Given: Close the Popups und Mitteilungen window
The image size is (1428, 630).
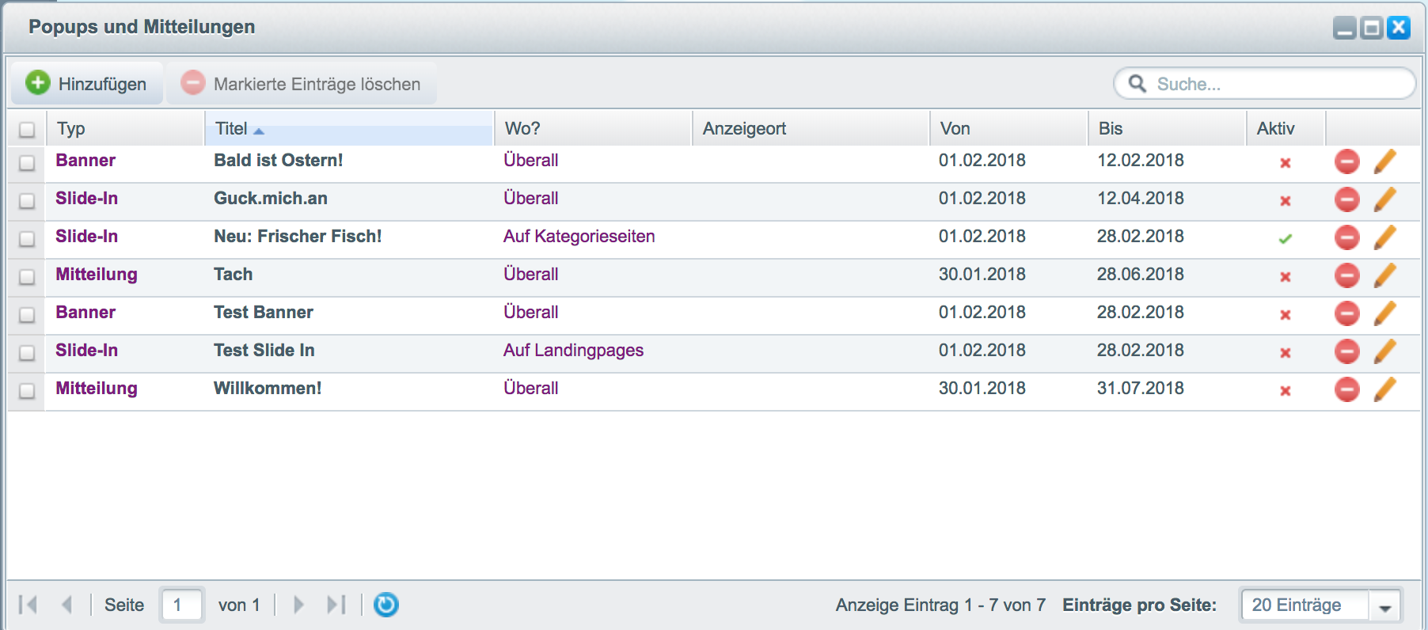Looking at the screenshot, I should (1399, 28).
